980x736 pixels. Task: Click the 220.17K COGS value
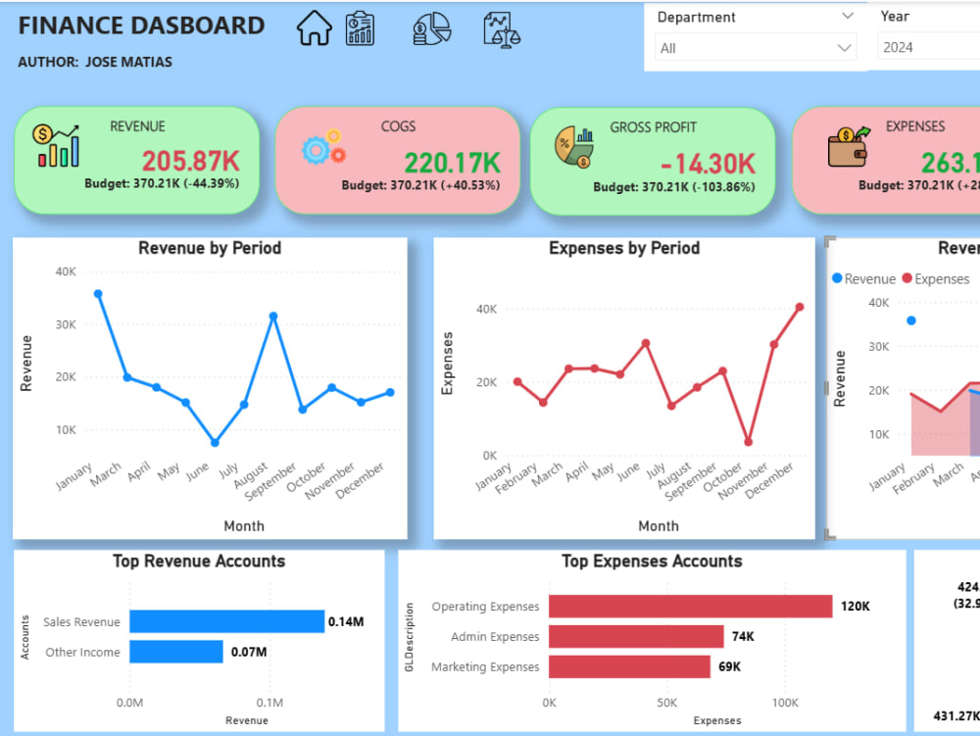tap(453, 163)
